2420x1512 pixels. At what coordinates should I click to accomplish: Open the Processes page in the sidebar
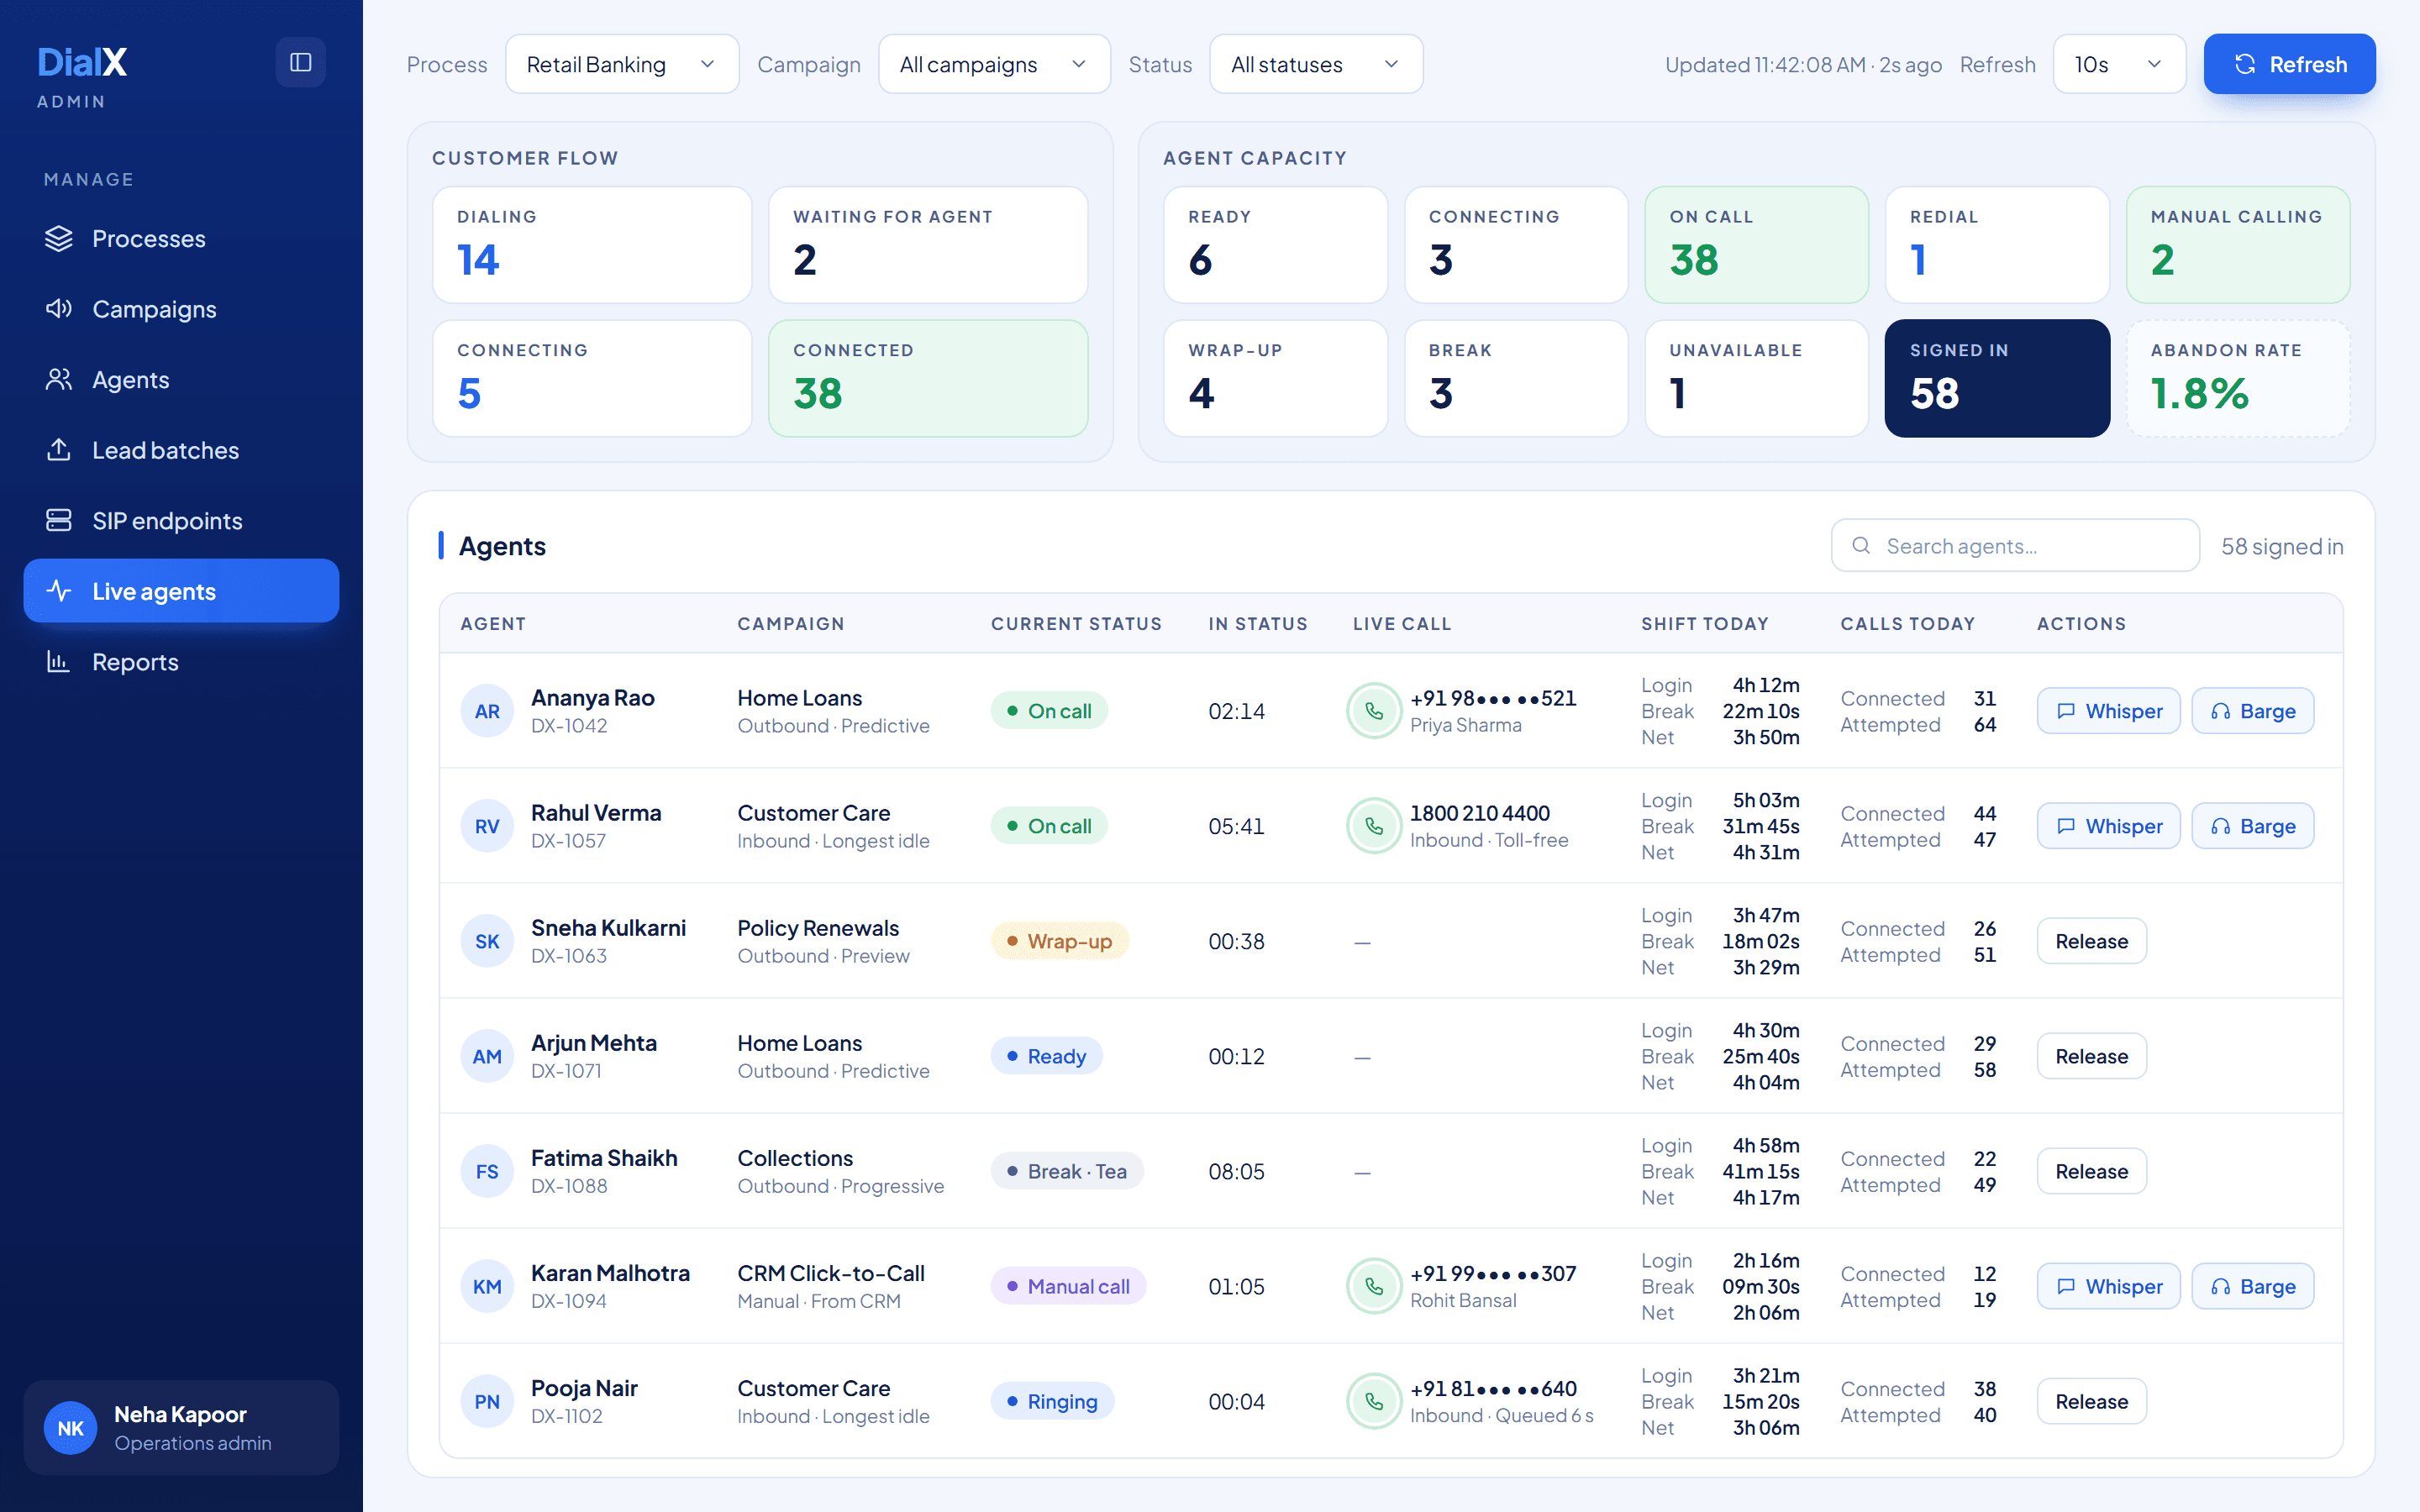(x=181, y=238)
